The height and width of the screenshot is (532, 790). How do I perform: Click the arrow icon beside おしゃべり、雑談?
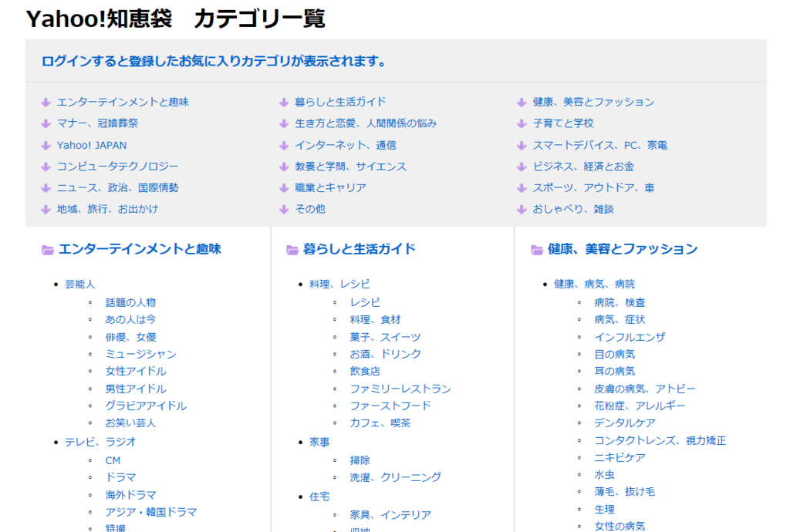click(522, 210)
